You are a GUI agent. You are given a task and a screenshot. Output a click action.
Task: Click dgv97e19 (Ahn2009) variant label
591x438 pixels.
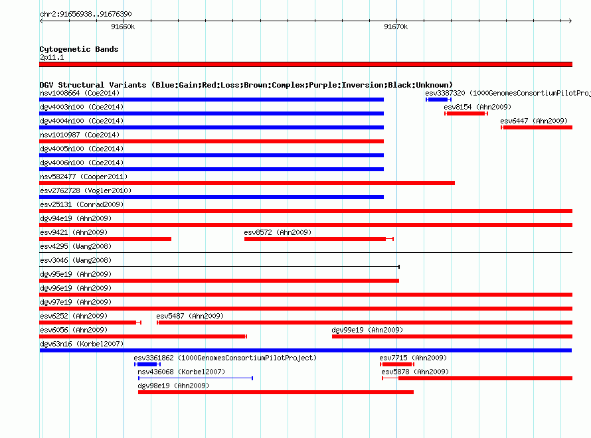pyautogui.click(x=76, y=302)
